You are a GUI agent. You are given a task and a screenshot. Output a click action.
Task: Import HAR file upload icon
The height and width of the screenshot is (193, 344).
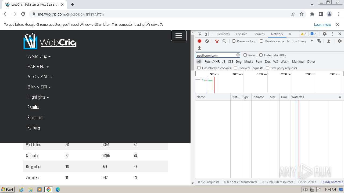328,41
